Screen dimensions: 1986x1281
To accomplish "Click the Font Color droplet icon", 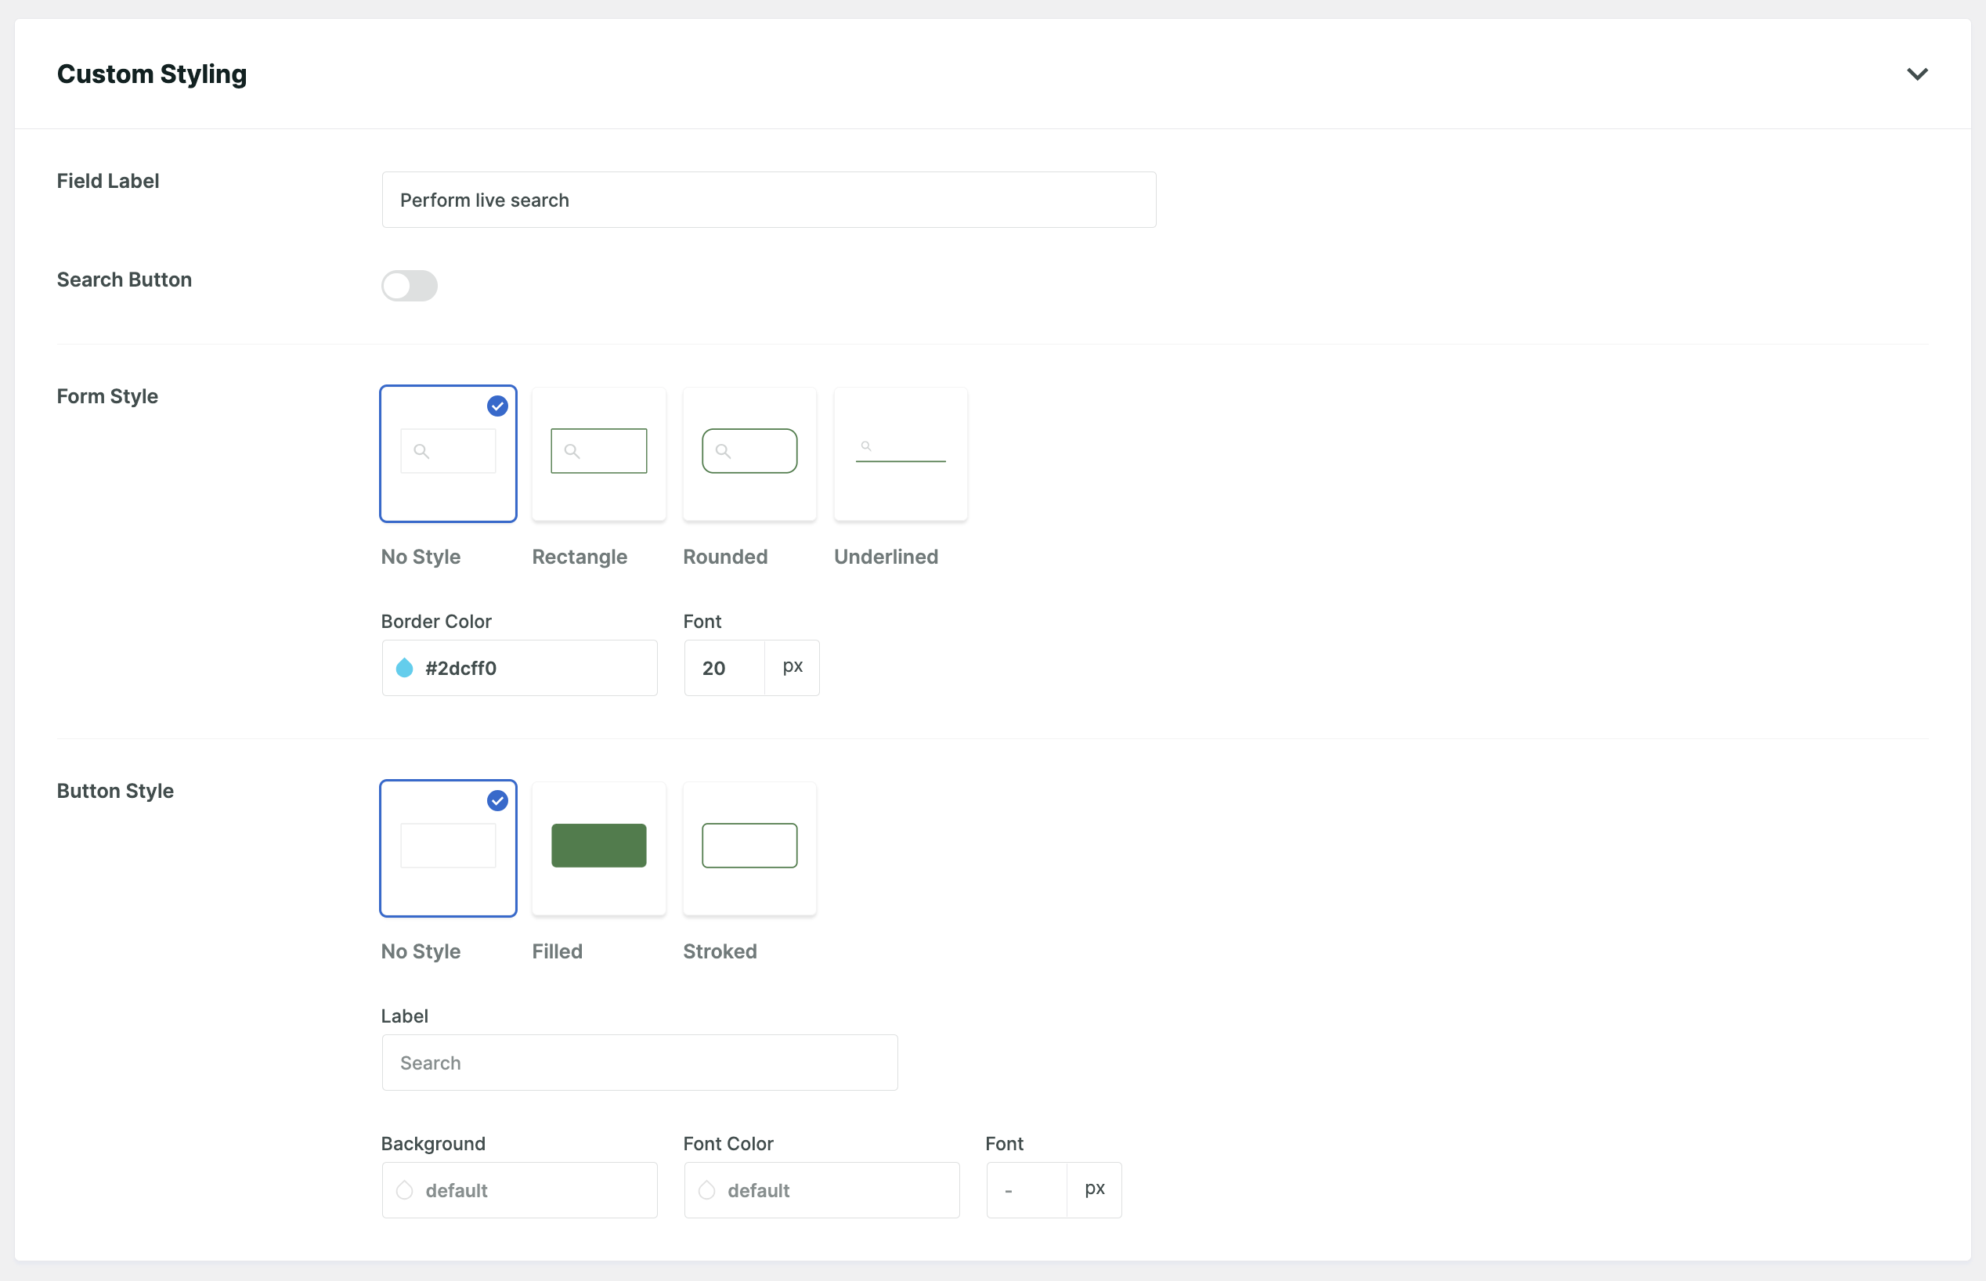I will pos(707,1189).
